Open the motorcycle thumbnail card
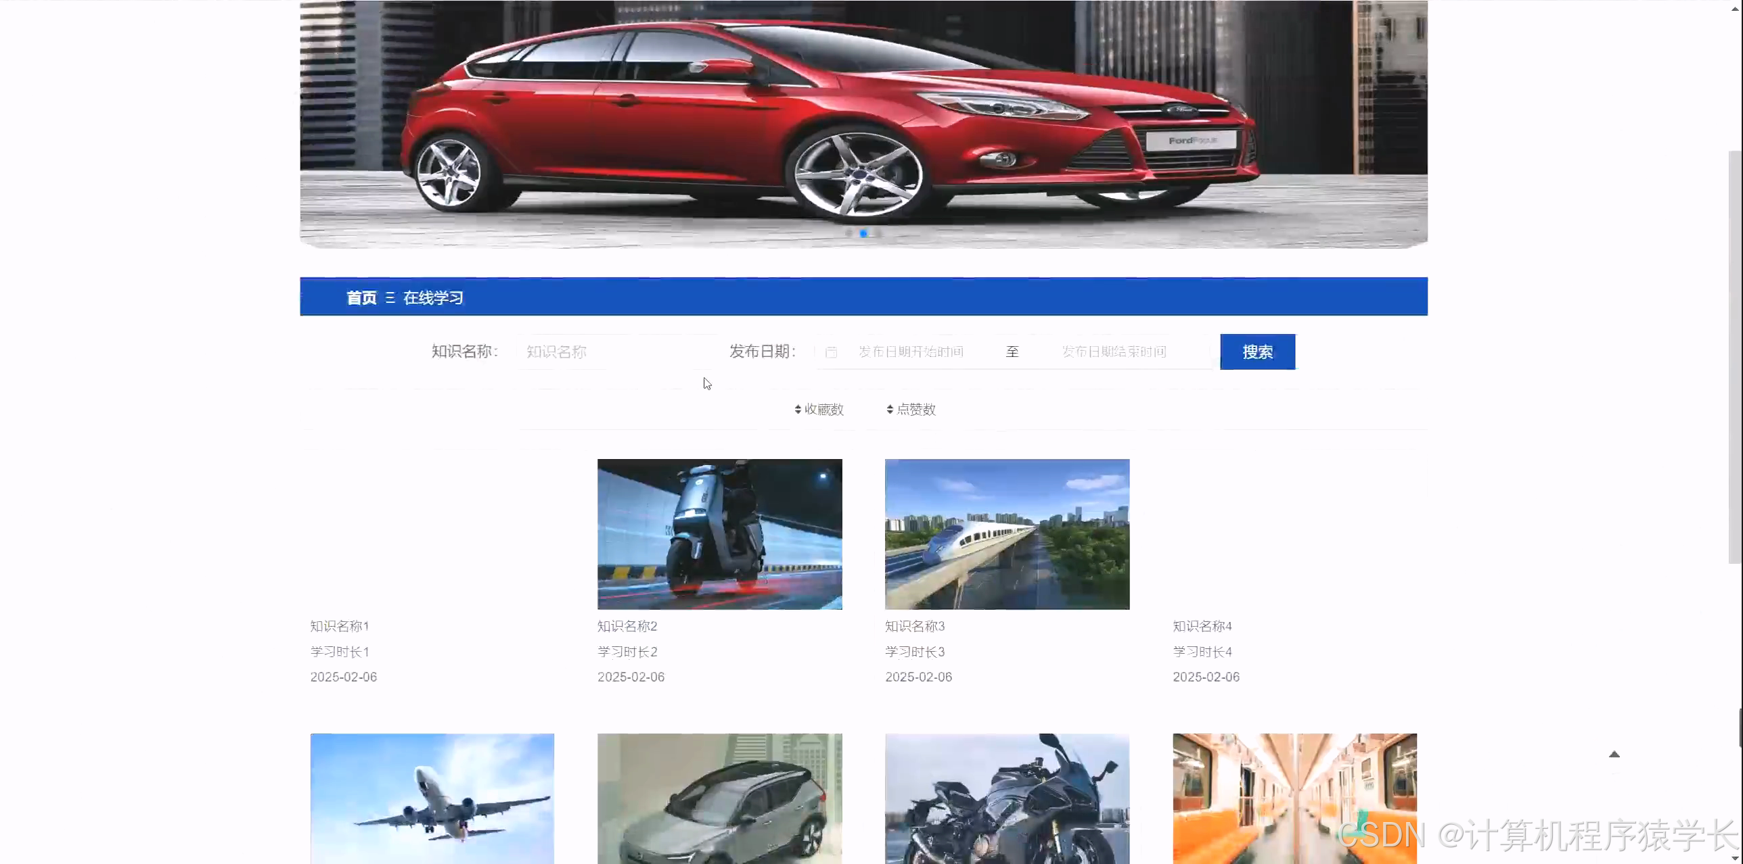 pos(1007,798)
